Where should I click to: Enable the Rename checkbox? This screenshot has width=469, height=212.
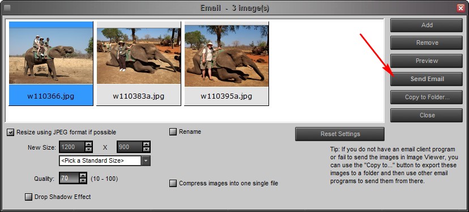tap(173, 132)
